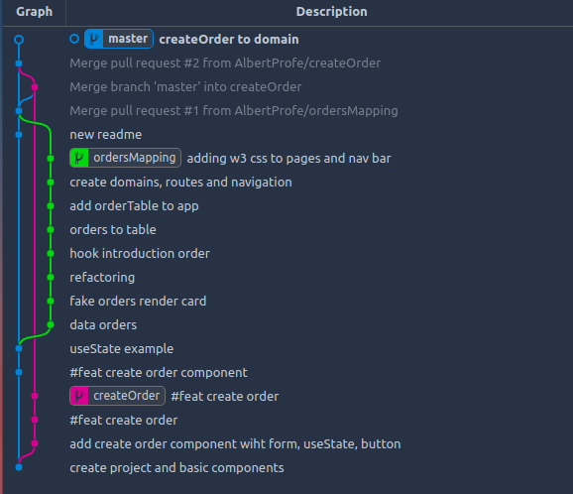Click the master branch icon
The height and width of the screenshot is (494, 573).
point(94,39)
